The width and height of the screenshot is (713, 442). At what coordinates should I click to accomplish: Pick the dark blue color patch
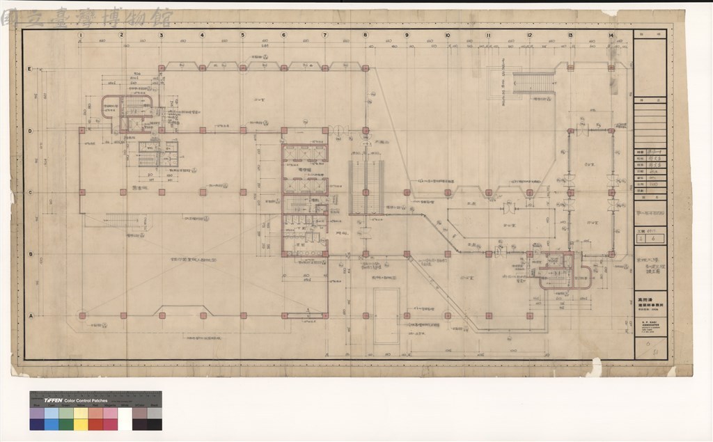pyautogui.click(x=38, y=425)
